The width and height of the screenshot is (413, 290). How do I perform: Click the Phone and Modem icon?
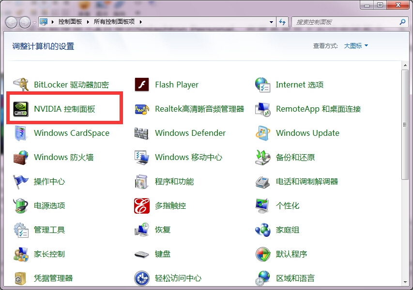click(262, 181)
